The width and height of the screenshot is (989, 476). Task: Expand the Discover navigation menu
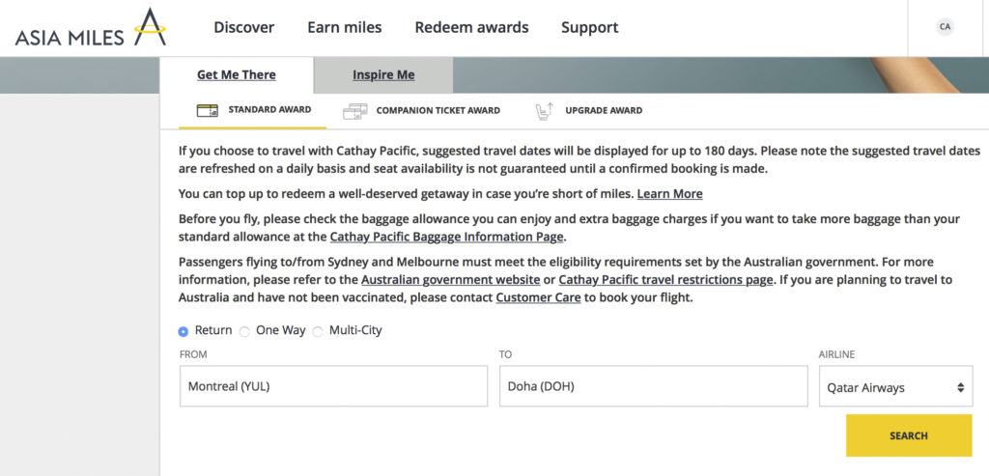click(243, 27)
